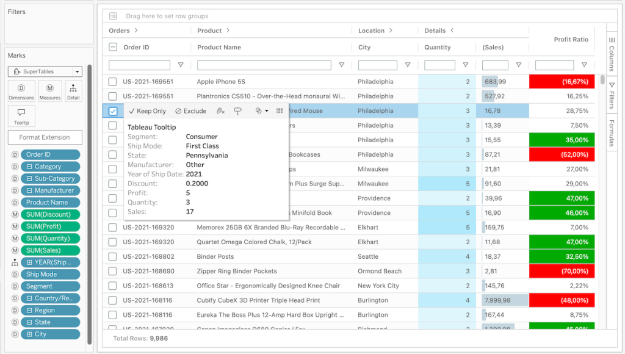Click the filter funnel icon for Profit Ratio
Screen dimensions: 625x354
pyautogui.click(x=584, y=65)
